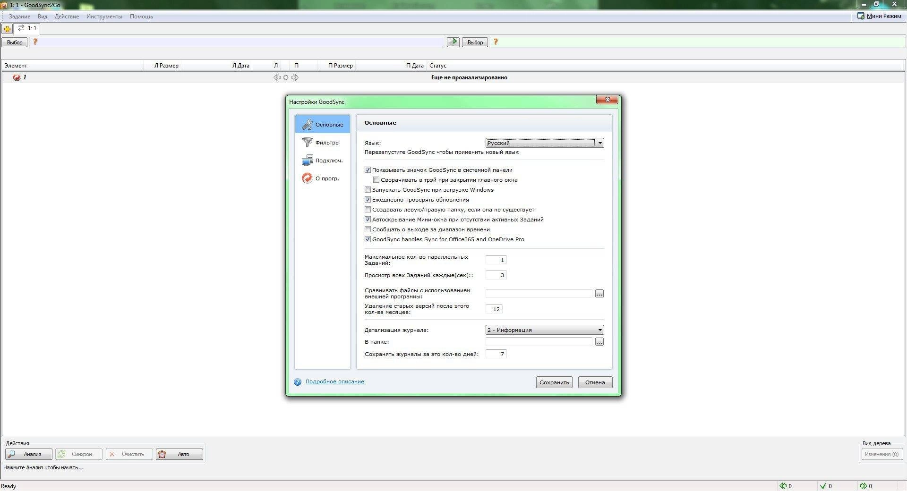Click the Изменения (0) button

point(881,454)
